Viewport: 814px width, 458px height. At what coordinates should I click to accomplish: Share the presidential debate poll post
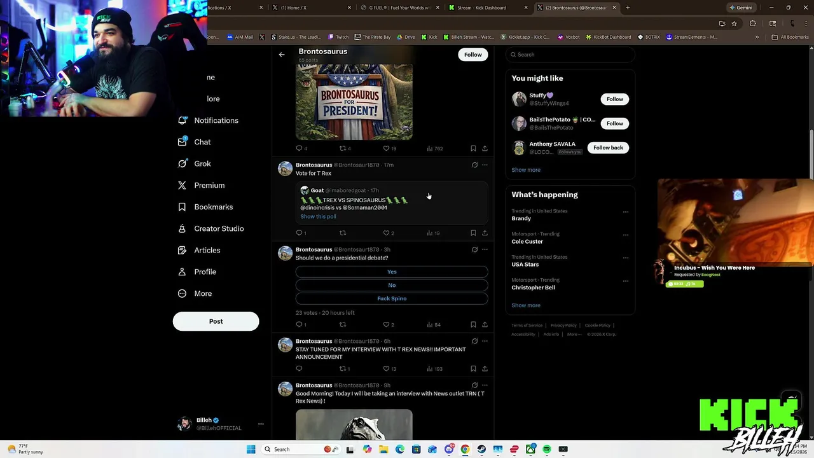[x=485, y=324]
